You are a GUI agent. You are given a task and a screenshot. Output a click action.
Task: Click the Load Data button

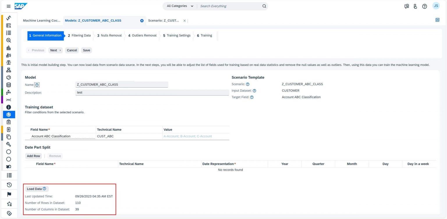pyautogui.click(x=34, y=189)
